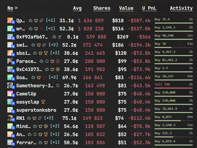Click the activity bar under Buy 36

coord(174,47)
